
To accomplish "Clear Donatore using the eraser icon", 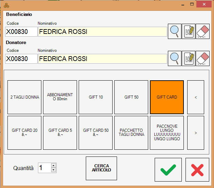I will [x=202, y=59].
